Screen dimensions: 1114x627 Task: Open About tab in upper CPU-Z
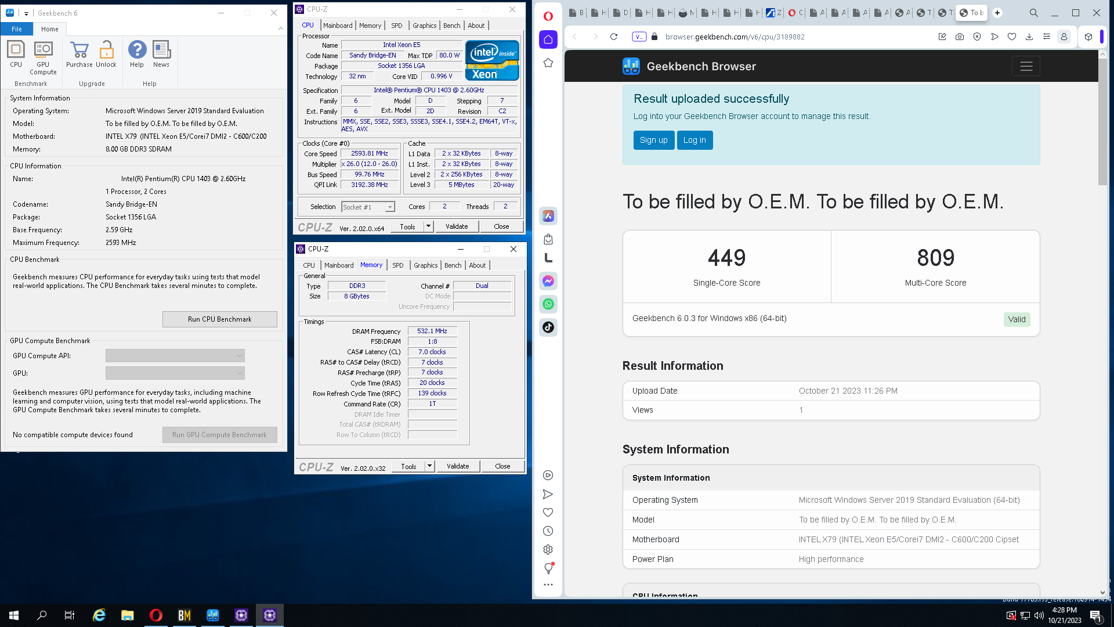point(476,26)
